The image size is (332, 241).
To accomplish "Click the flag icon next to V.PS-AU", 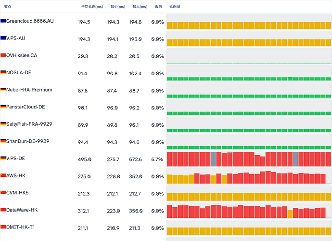I will [x=3, y=38].
